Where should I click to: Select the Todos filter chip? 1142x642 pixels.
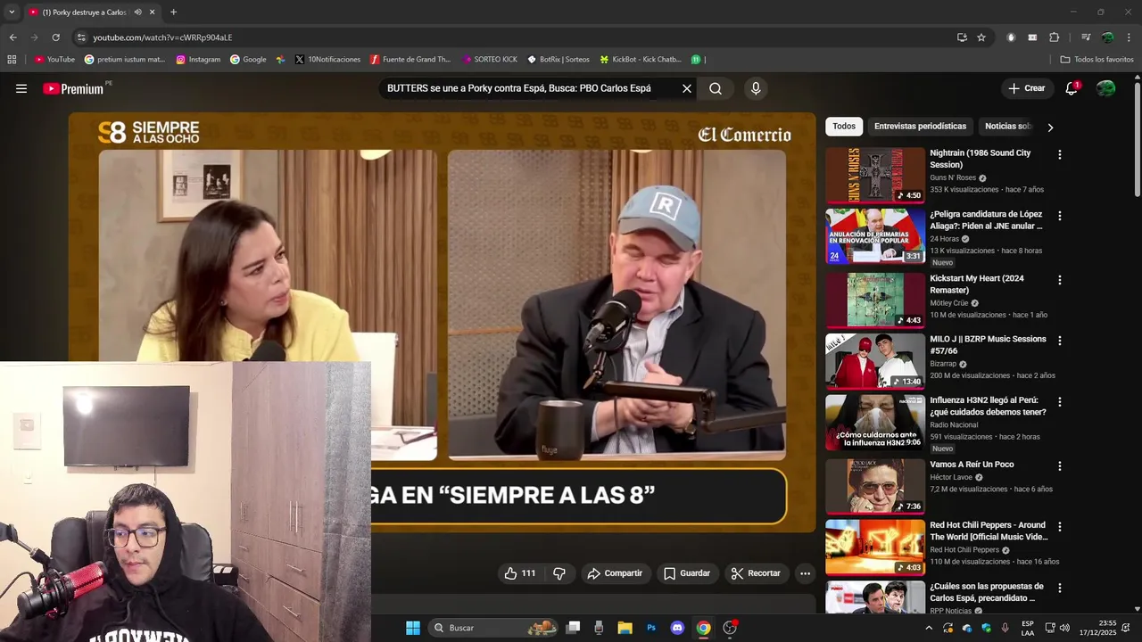click(844, 127)
